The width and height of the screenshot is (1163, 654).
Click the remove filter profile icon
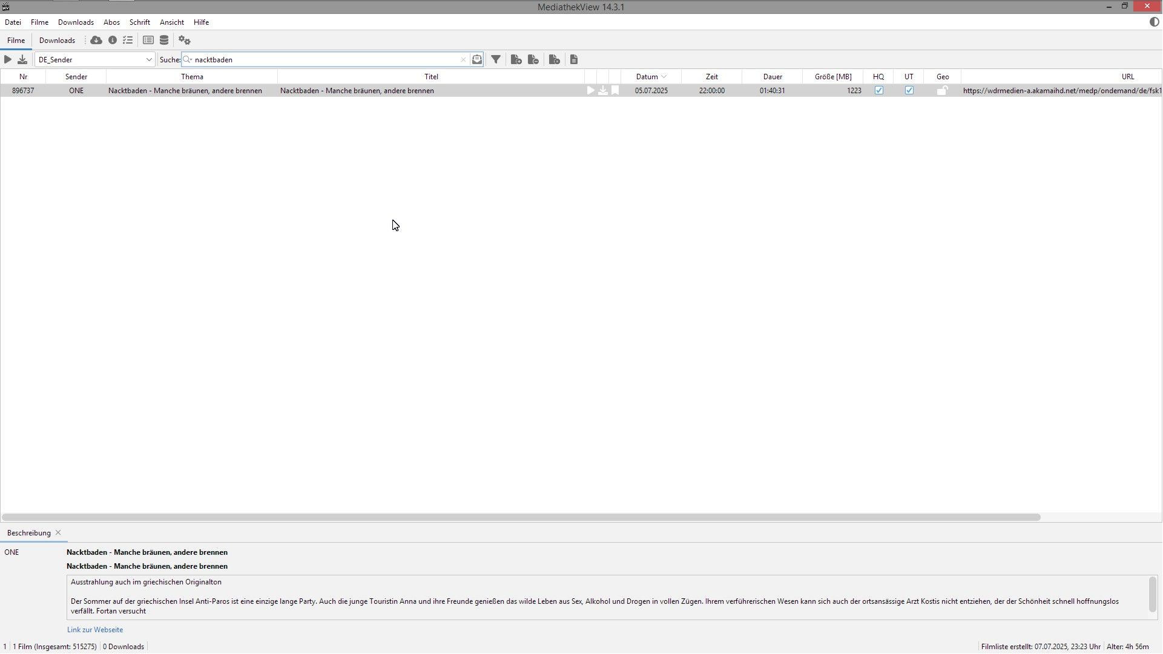(x=533, y=59)
